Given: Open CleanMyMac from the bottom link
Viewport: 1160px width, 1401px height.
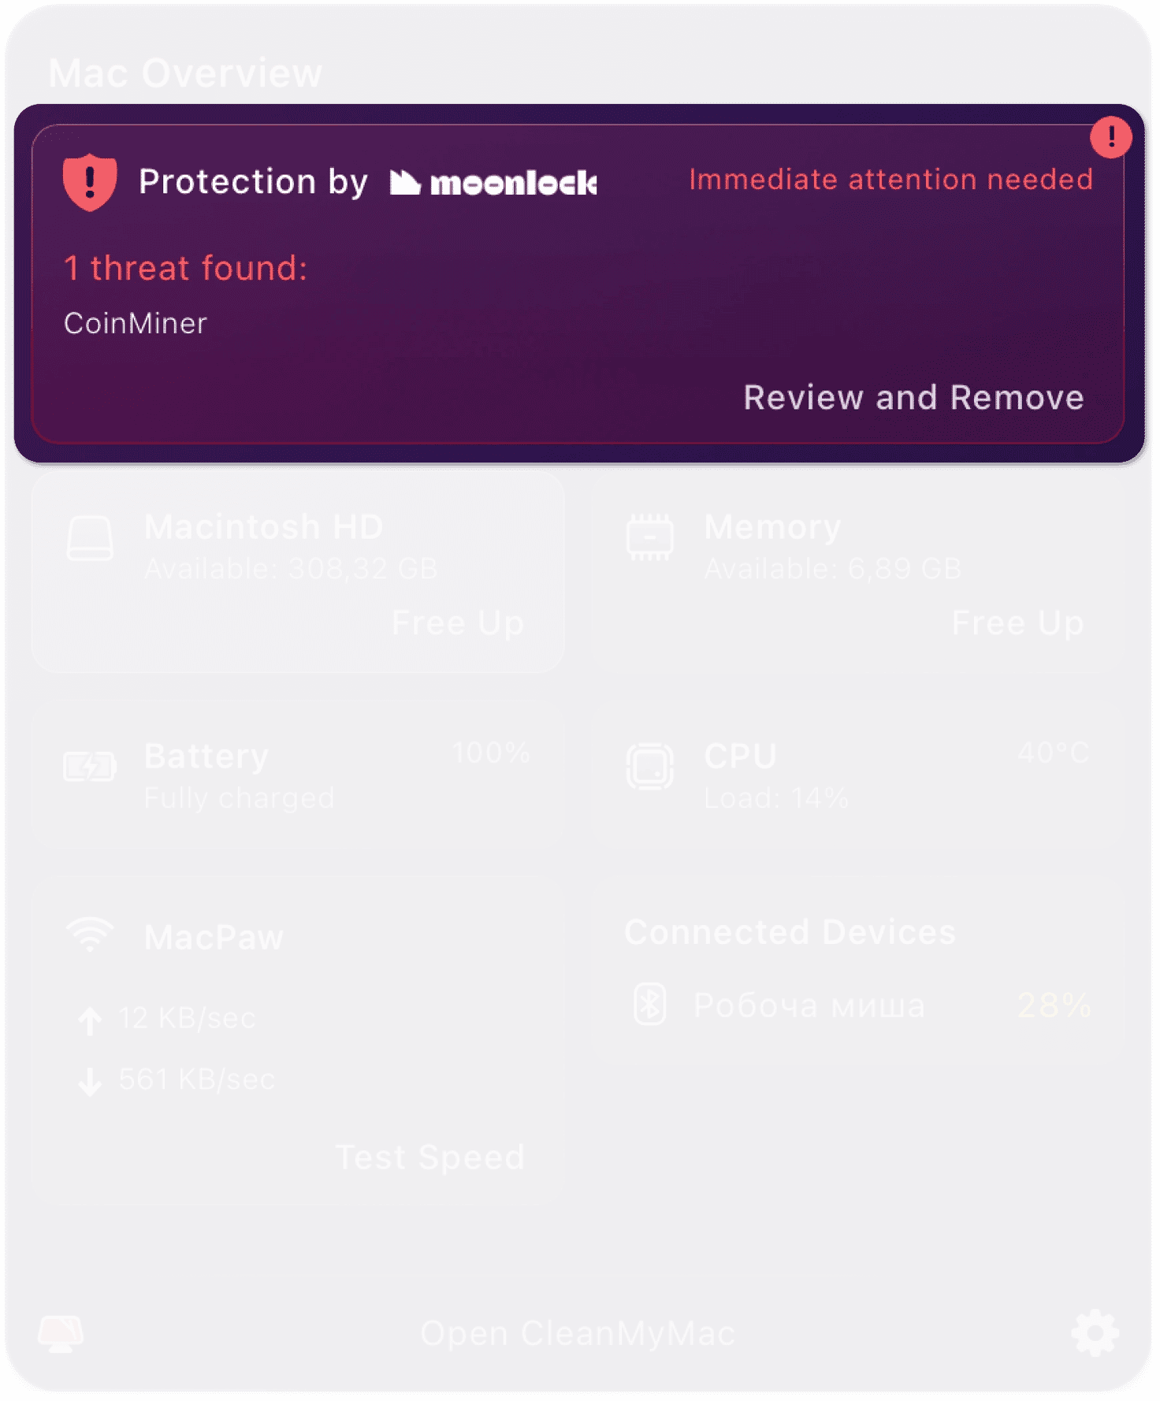Looking at the screenshot, I should coord(578,1333).
